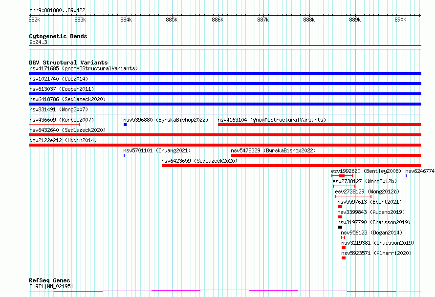Click the DGV Structural Variants track heading
Viewport: 435px width, 297px height.
click(x=68, y=63)
